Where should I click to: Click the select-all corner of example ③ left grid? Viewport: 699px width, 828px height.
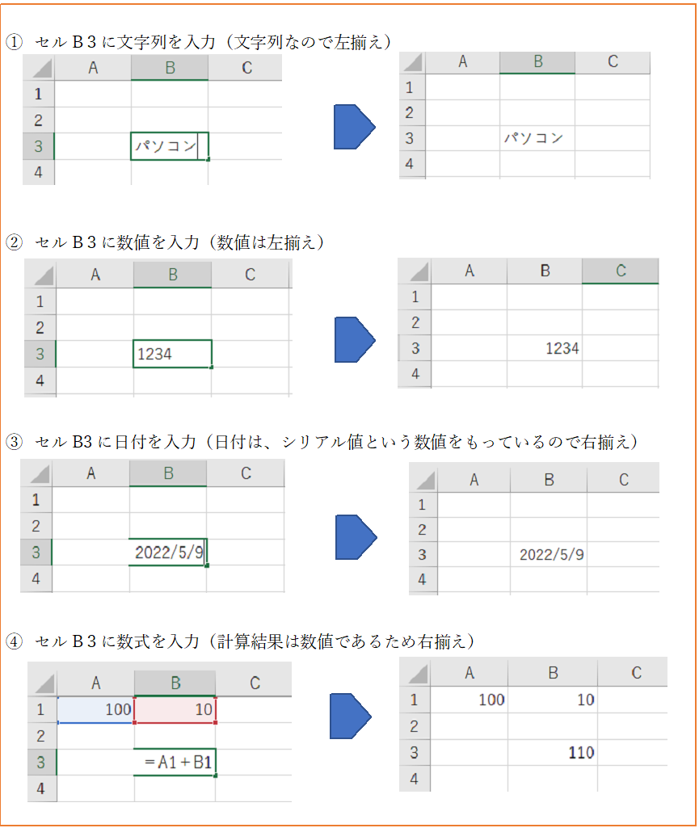pyautogui.click(x=36, y=474)
